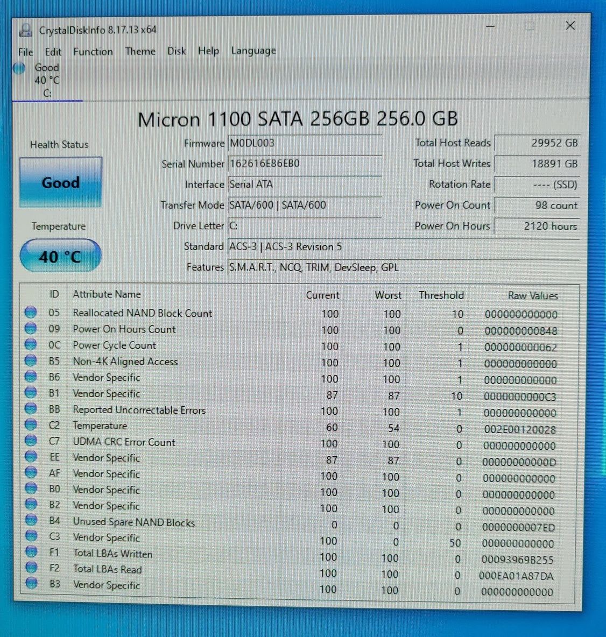The width and height of the screenshot is (606, 637).
Task: Select the Power On Hours Count attribute name
Action: 124,329
